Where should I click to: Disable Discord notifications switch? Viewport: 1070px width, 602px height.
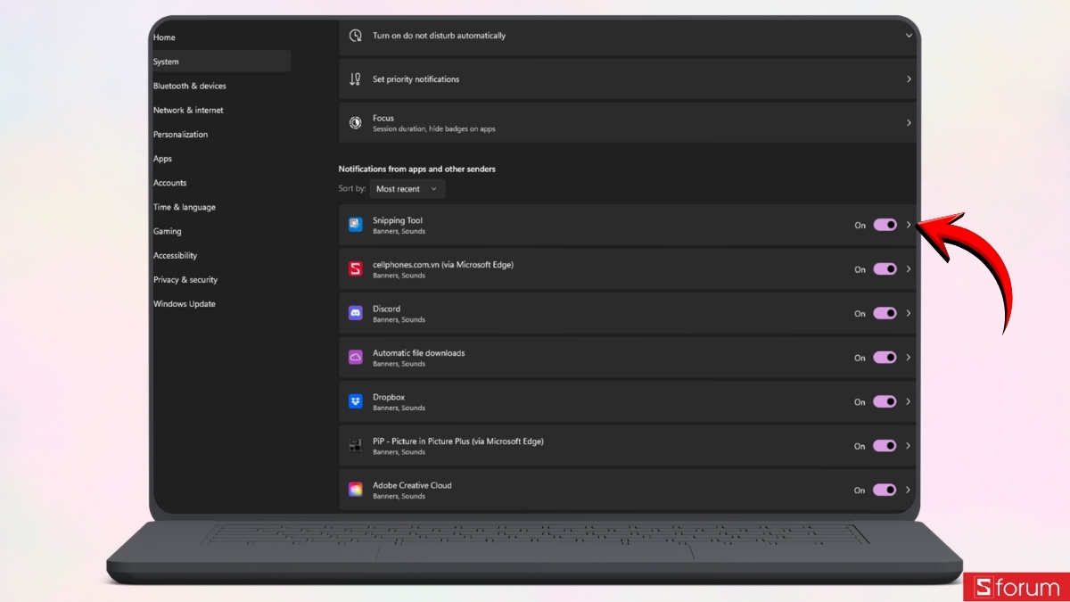click(x=885, y=313)
